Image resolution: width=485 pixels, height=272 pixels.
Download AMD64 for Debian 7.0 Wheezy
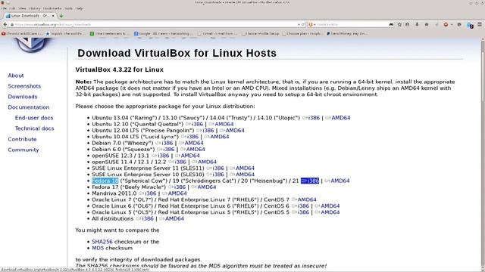tap(191, 143)
